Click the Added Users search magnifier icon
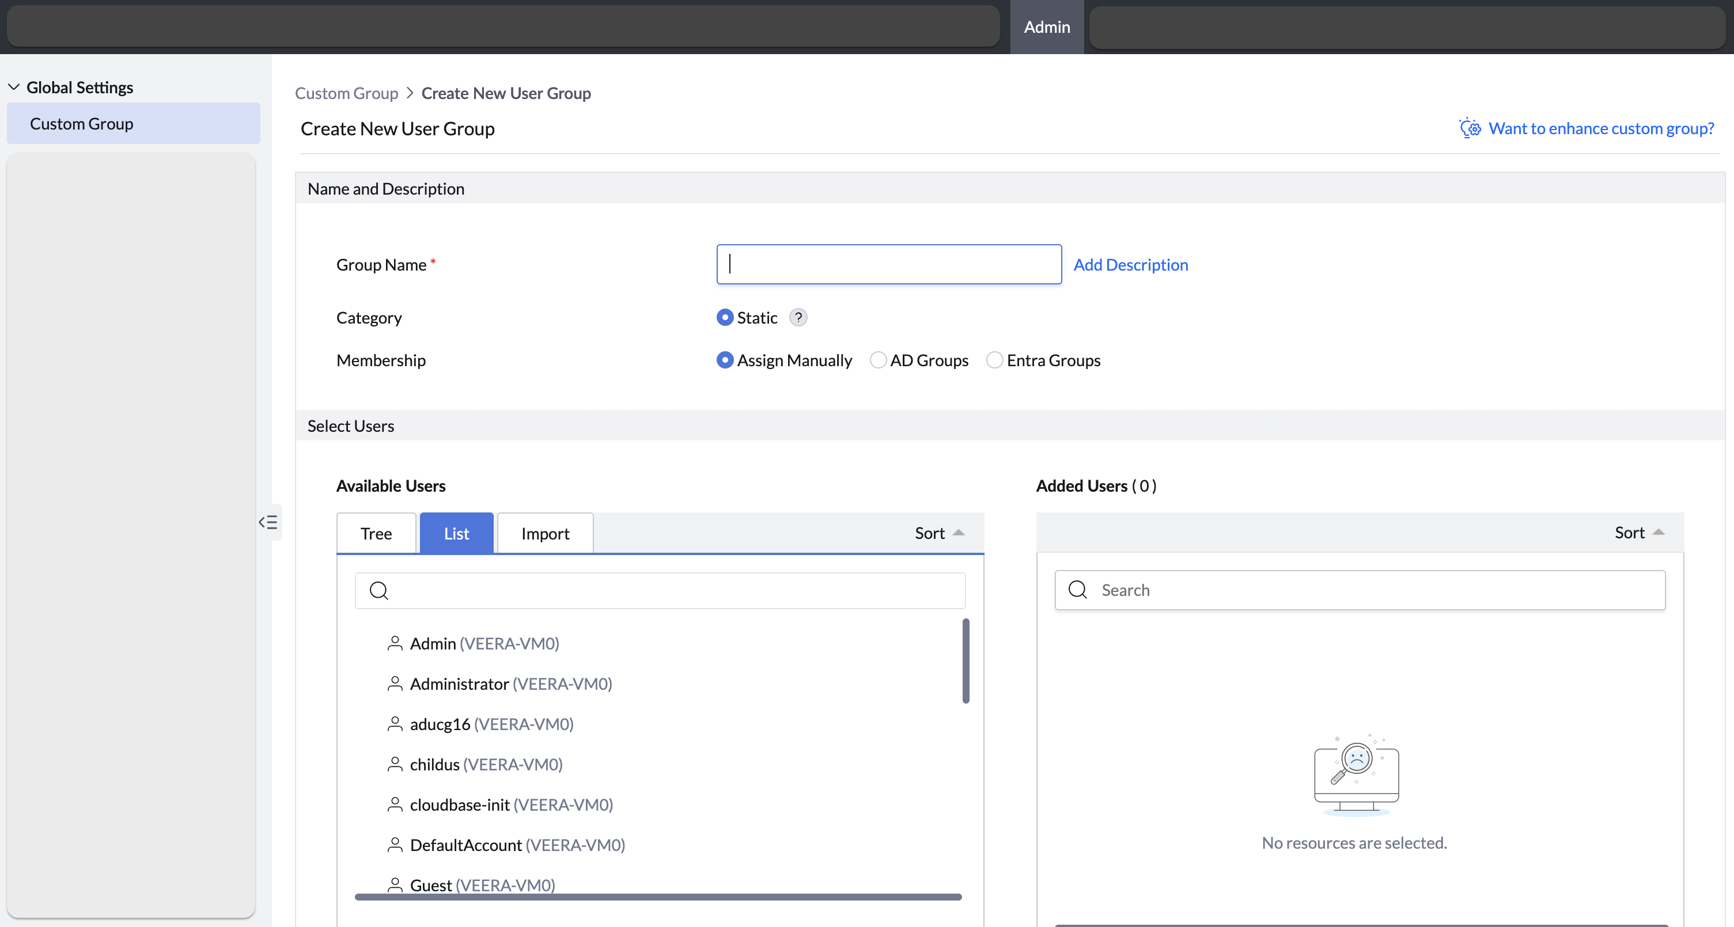 coord(1078,589)
